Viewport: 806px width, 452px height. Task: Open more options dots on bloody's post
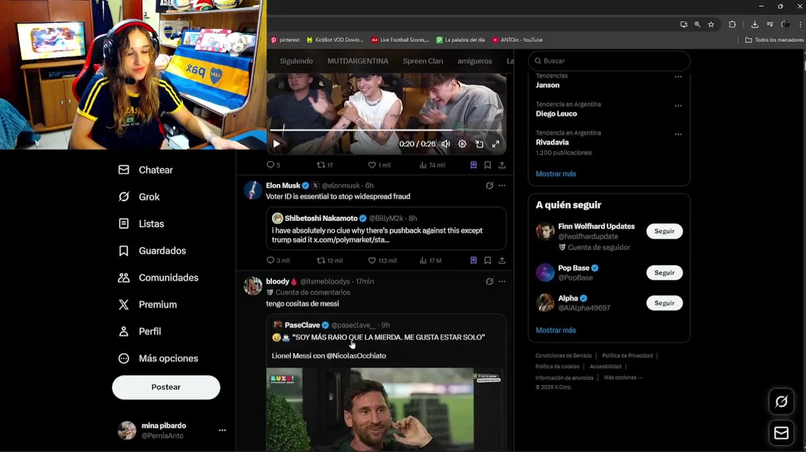click(502, 282)
